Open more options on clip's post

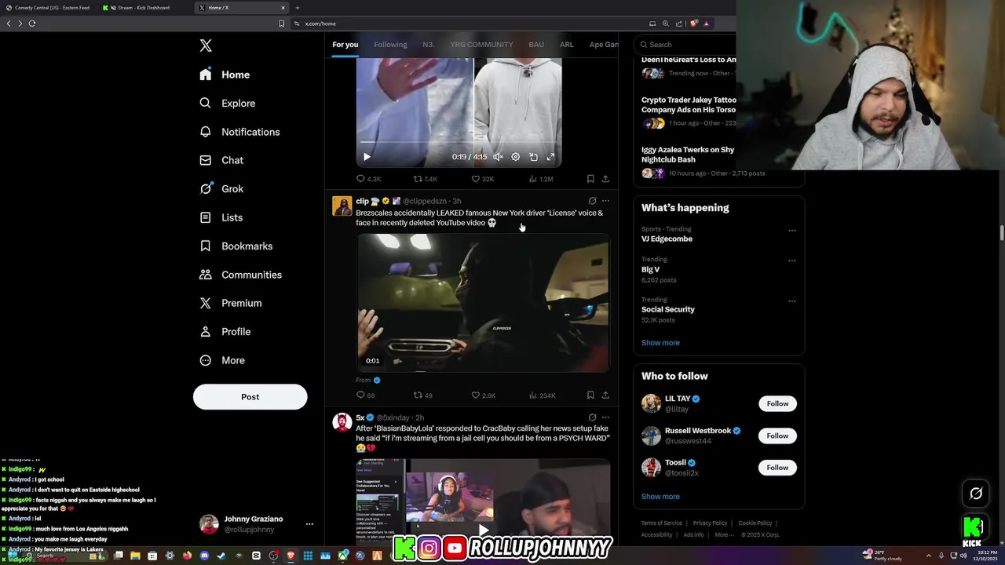click(x=605, y=201)
